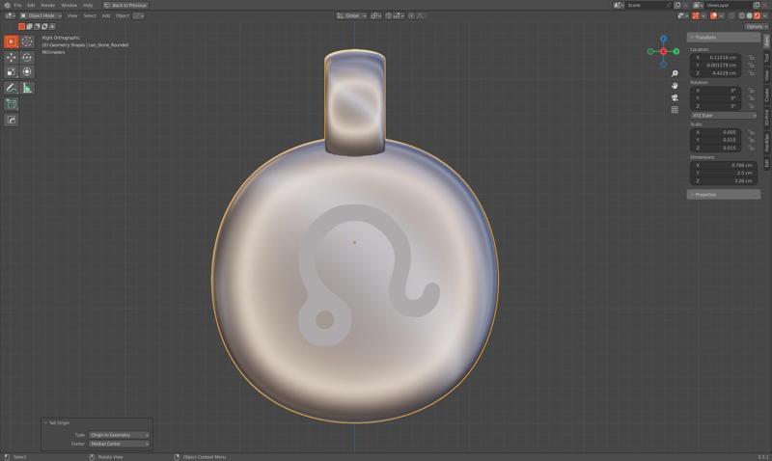This screenshot has height=461, width=772.
Task: Select the Annotate pencil tool
Action: 11,88
